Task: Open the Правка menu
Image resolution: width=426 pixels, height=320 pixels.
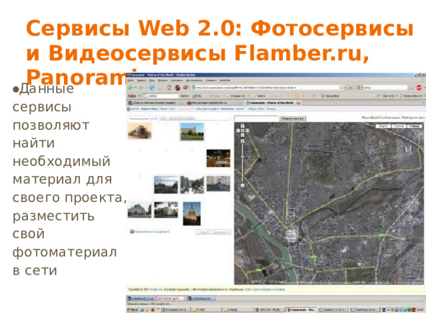Action: click(x=142, y=81)
